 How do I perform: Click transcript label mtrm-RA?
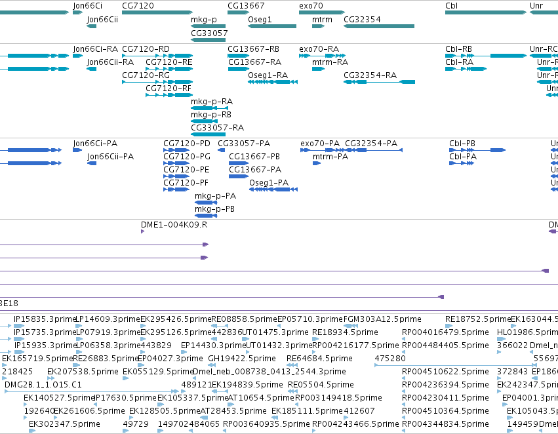[x=330, y=62]
